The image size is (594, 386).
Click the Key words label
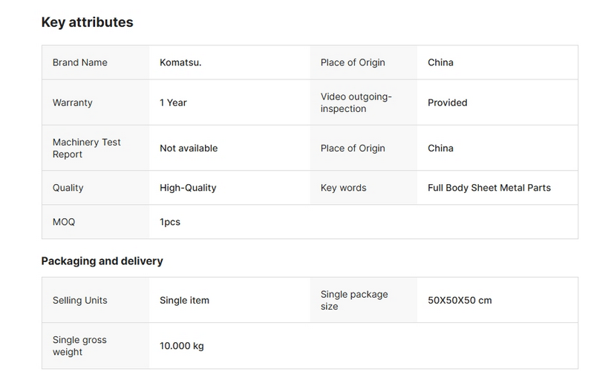pos(343,188)
